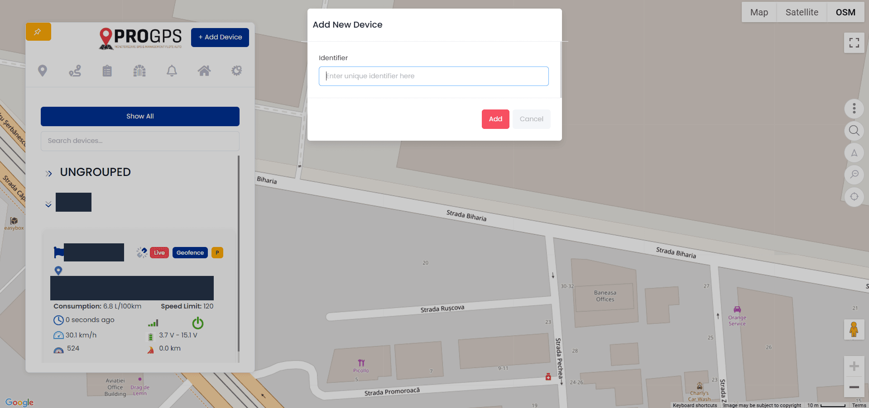
Task: Toggle fullscreen map view icon
Action: click(854, 43)
